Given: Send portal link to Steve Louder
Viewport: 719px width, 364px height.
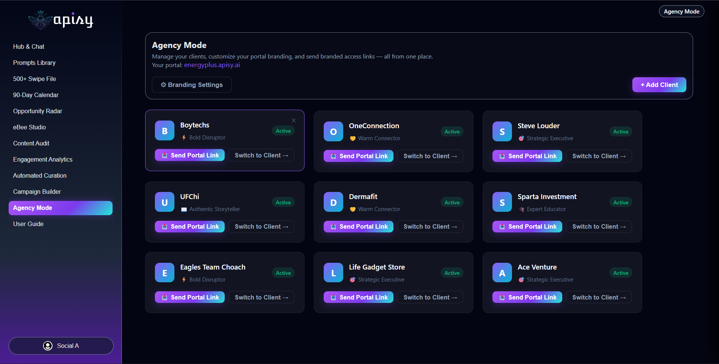Looking at the screenshot, I should [x=527, y=156].
